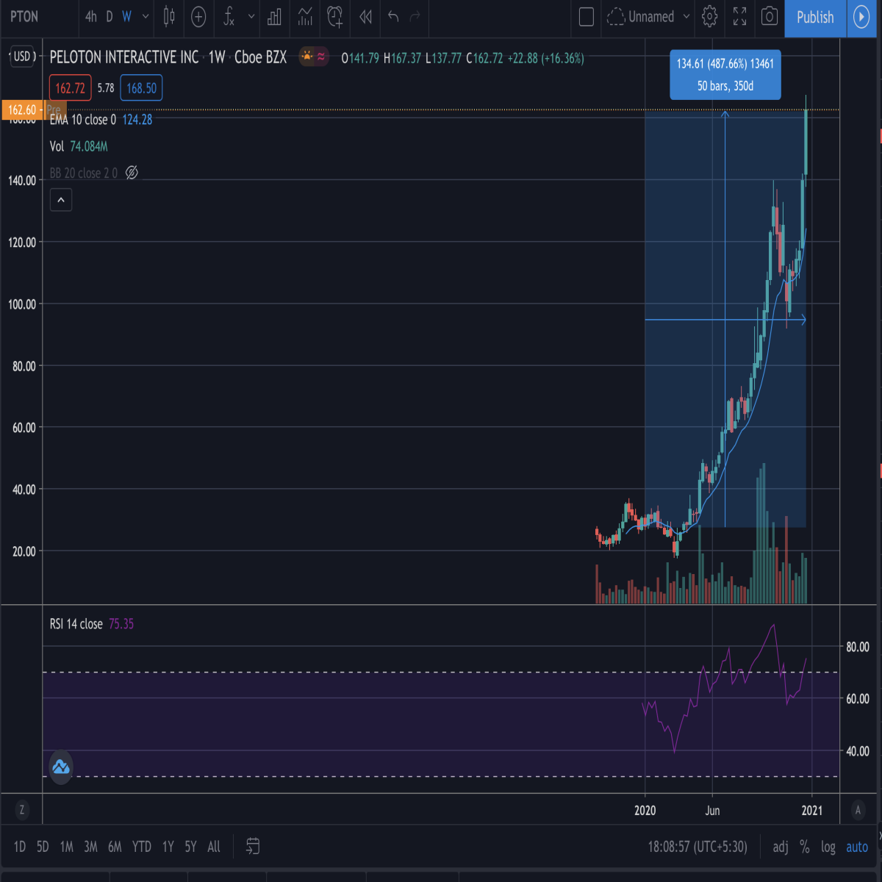This screenshot has width=882, height=882.
Task: Toggle percent scale mode
Action: click(x=805, y=847)
